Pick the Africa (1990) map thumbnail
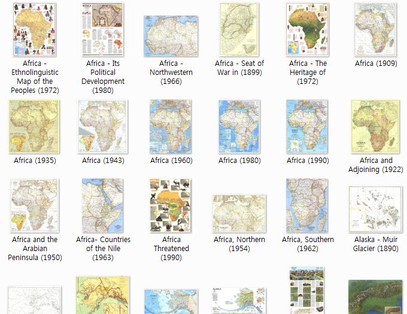Image resolution: width=407 pixels, height=314 pixels. (308, 126)
